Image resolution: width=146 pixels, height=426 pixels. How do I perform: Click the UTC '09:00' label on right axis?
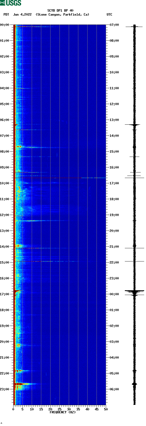(x=114, y=57)
